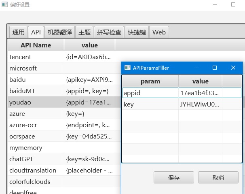
Task: Go to the 拼写检查 tab
Action: point(109,32)
